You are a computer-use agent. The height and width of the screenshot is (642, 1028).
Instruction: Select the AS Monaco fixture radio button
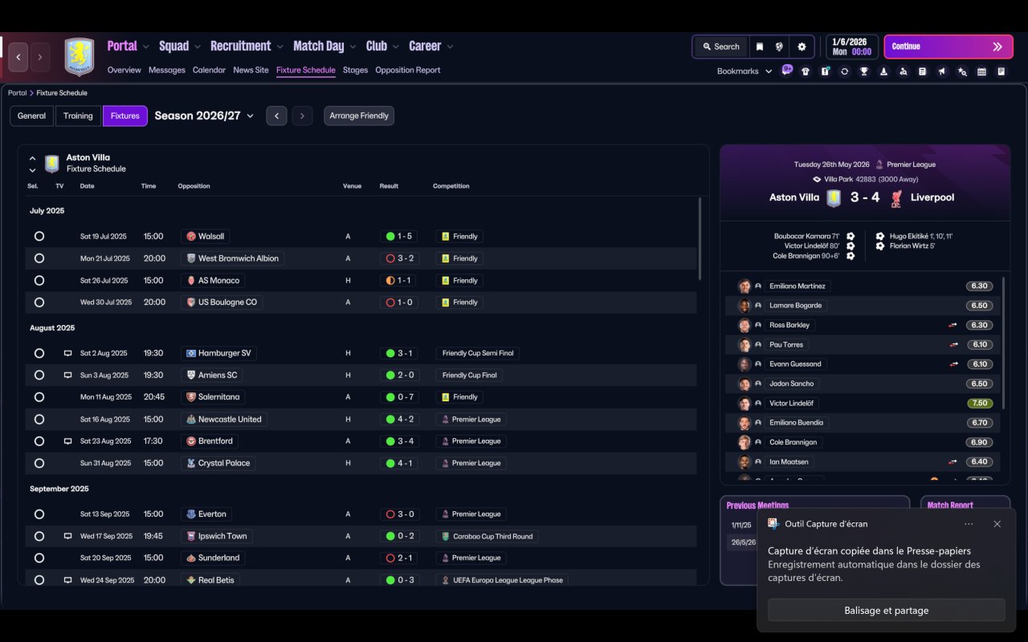(39, 281)
